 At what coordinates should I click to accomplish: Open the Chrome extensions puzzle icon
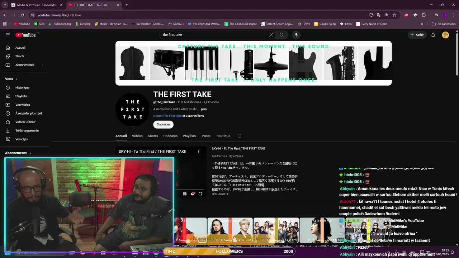[423, 15]
